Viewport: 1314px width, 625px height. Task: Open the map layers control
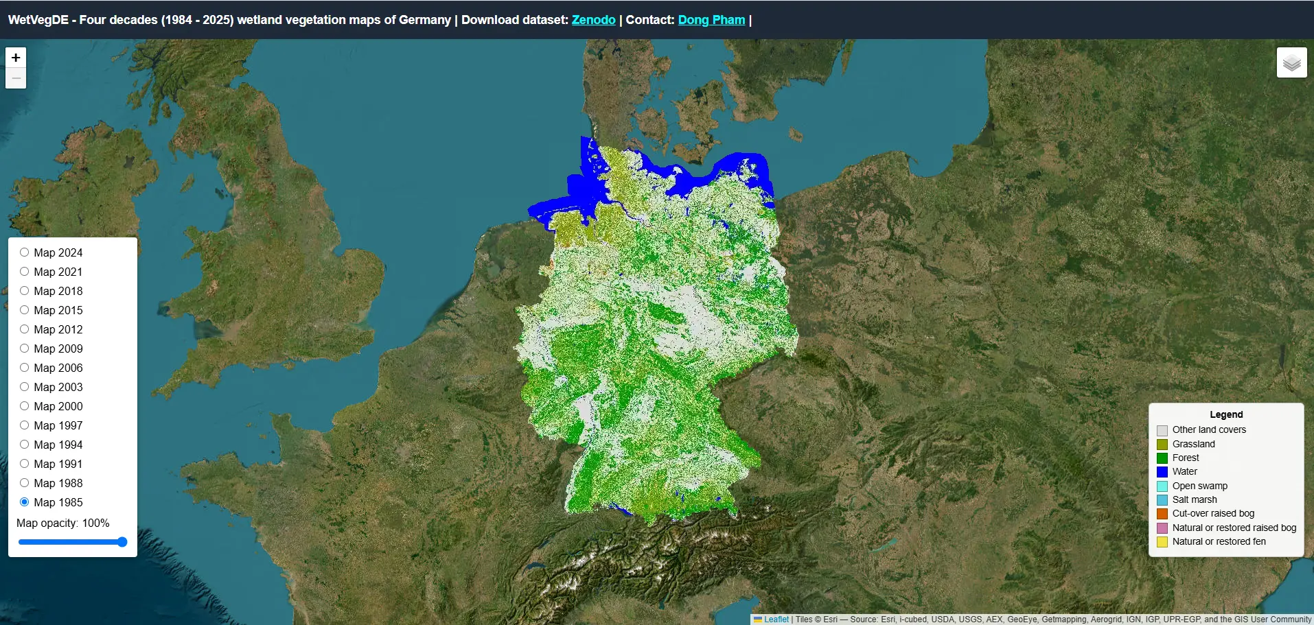pyautogui.click(x=1291, y=62)
